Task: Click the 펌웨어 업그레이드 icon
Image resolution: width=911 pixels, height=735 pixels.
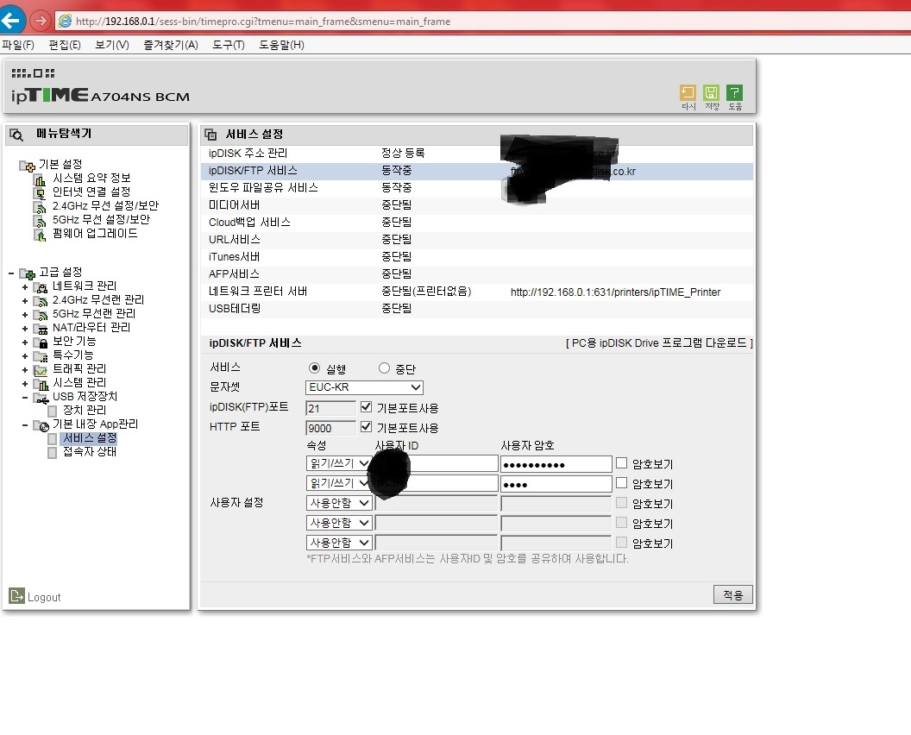Action: coord(40,235)
